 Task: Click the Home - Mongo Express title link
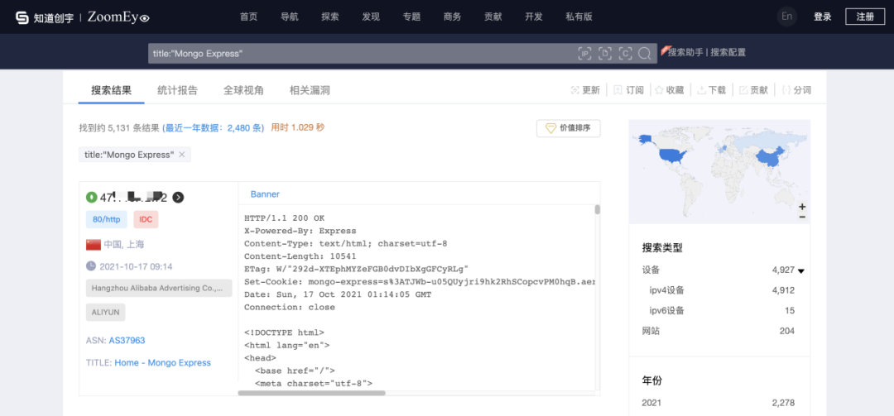162,362
